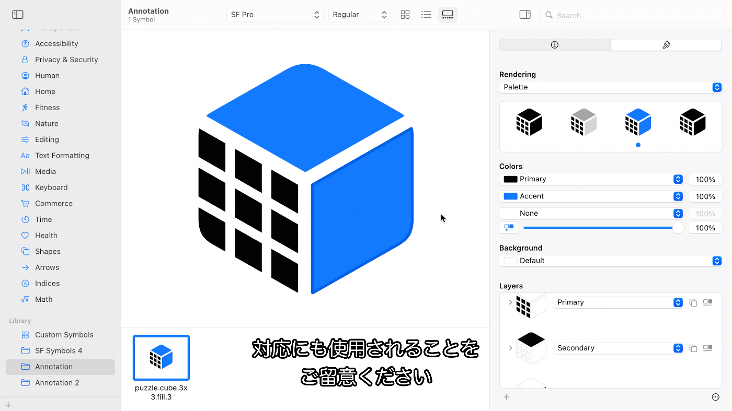732x411 pixels.
Task: Toggle erase-layer icon on Secondary layer
Action: point(708,348)
